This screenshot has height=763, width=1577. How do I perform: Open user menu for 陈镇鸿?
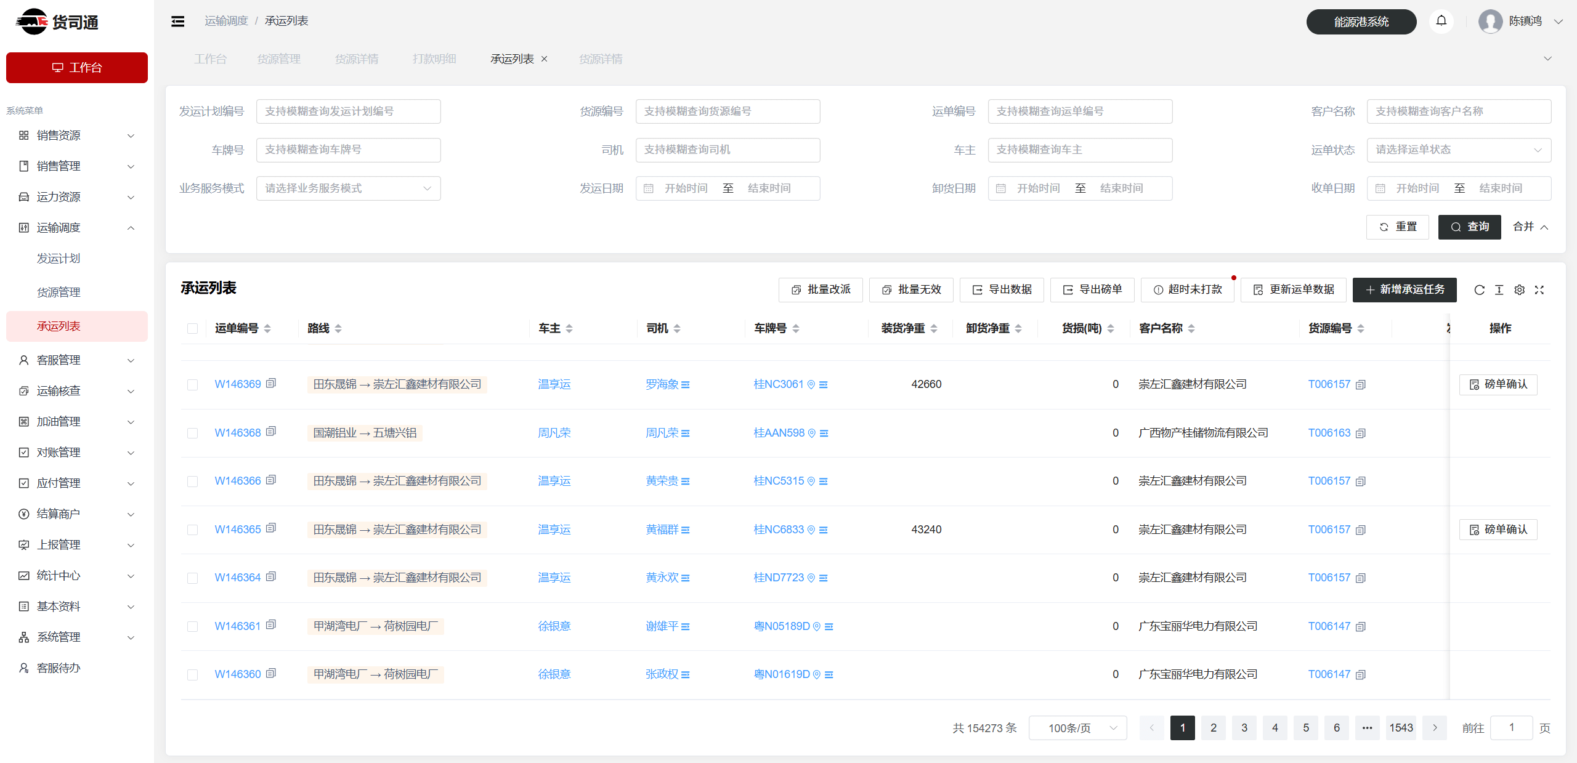1521,22
